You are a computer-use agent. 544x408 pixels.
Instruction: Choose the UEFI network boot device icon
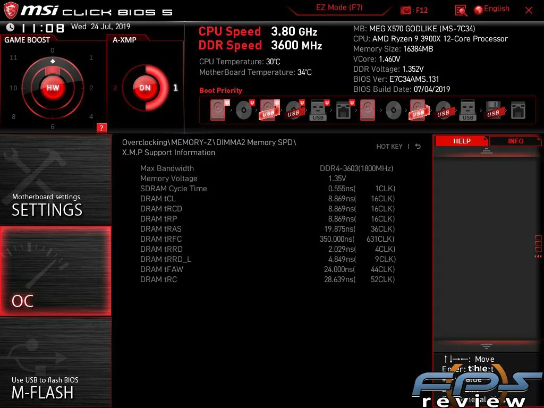(x=344, y=110)
